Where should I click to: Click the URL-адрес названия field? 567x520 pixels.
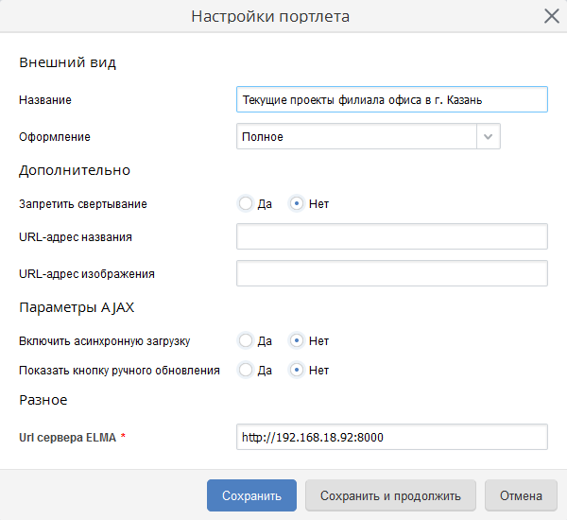tap(391, 236)
